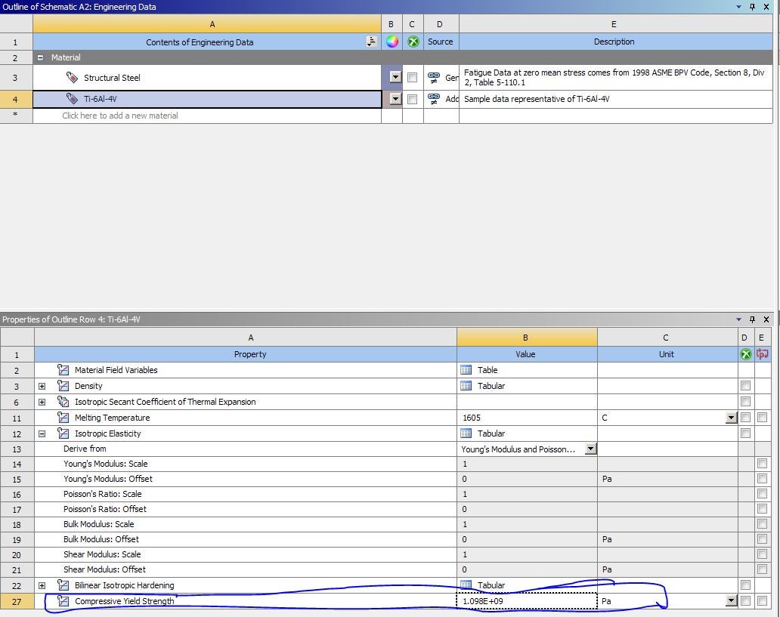Check the suppression box on the Density row

[x=745, y=385]
